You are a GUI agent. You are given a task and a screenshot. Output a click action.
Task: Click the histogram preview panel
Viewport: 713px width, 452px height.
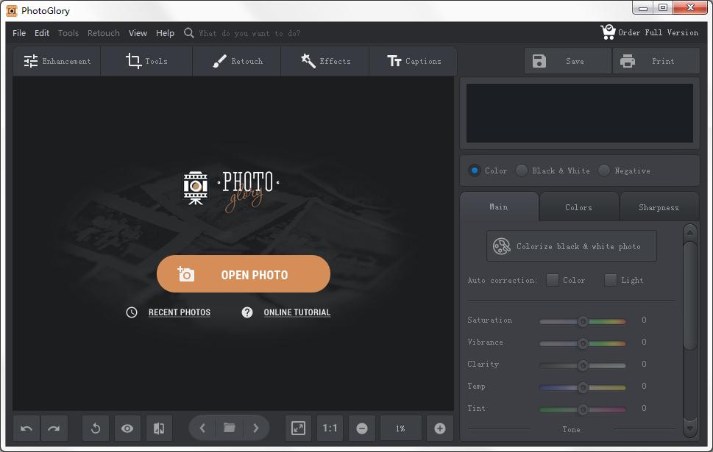(x=580, y=113)
